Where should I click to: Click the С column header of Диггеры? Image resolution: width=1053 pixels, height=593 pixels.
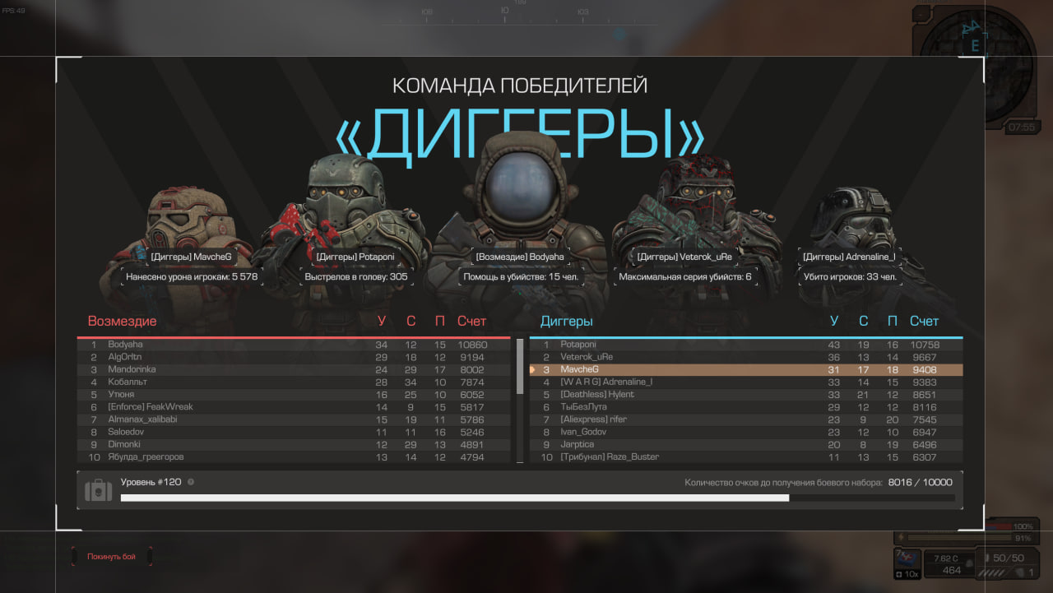pos(863,321)
